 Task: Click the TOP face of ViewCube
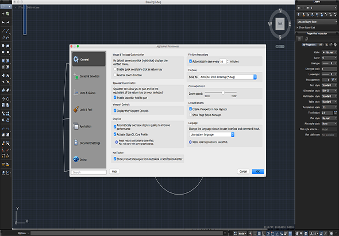click(280, 24)
